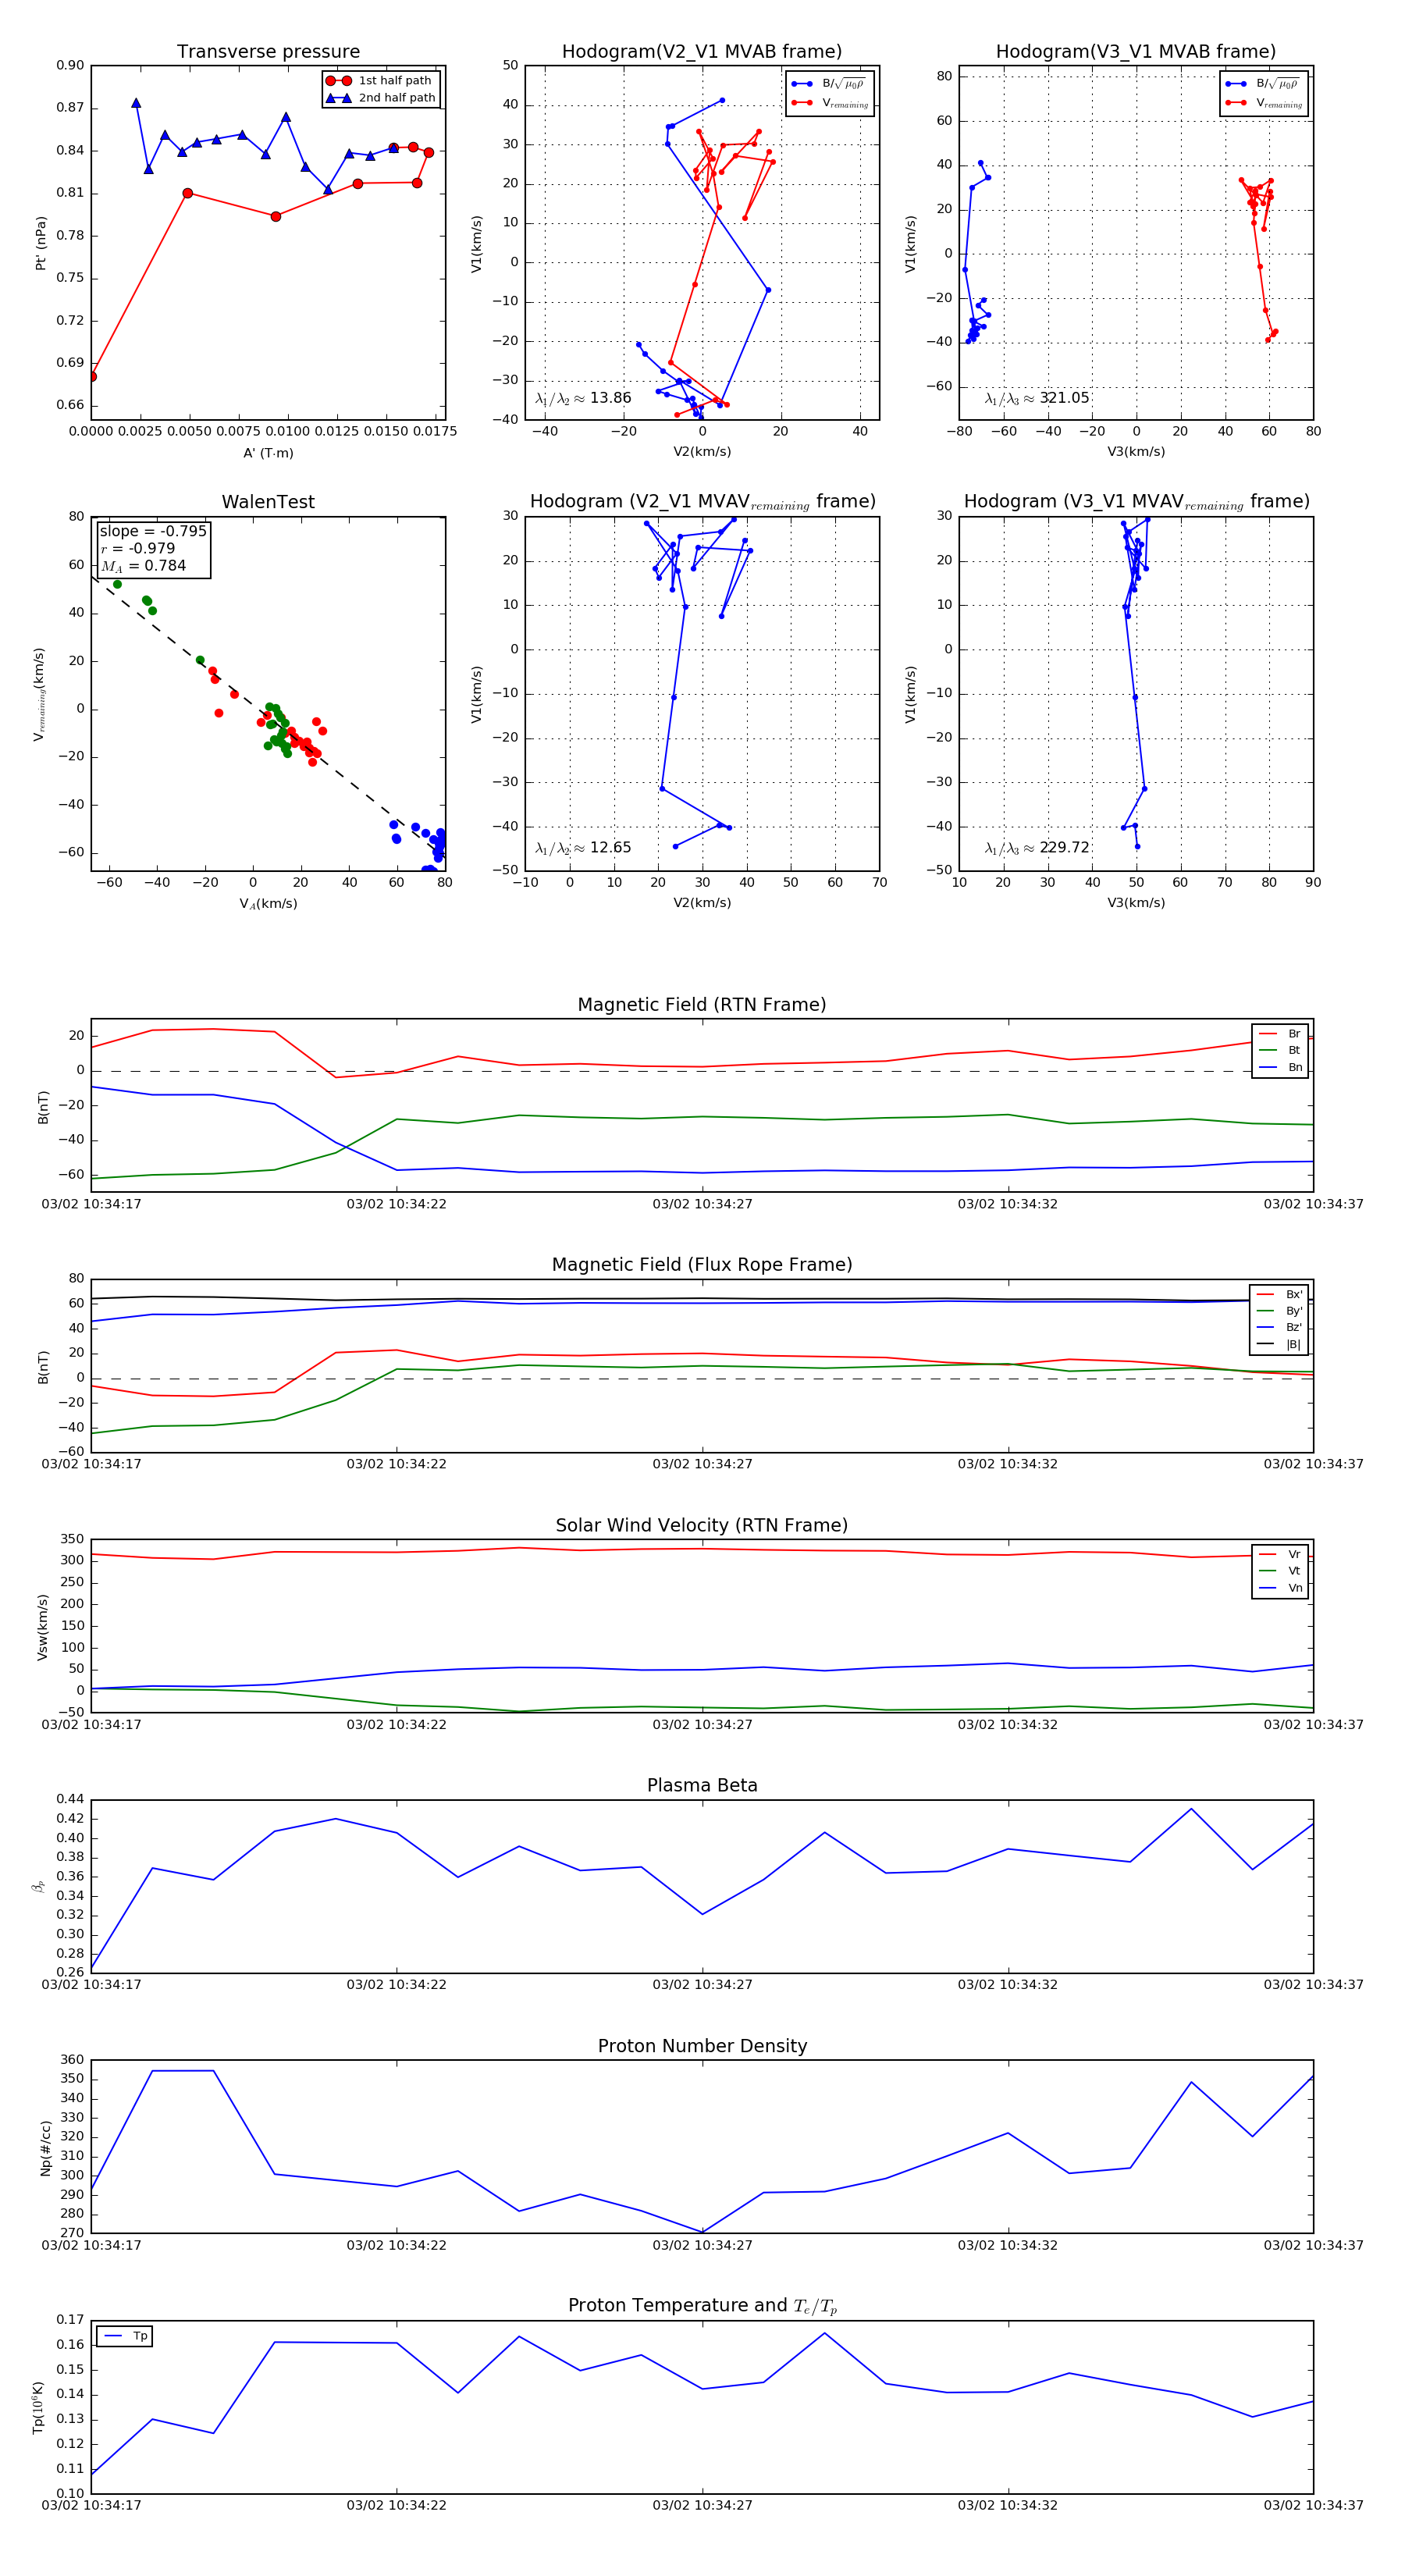Click the 'Magnetic Field (Flux Rope Frame)' title

[x=702, y=1265]
